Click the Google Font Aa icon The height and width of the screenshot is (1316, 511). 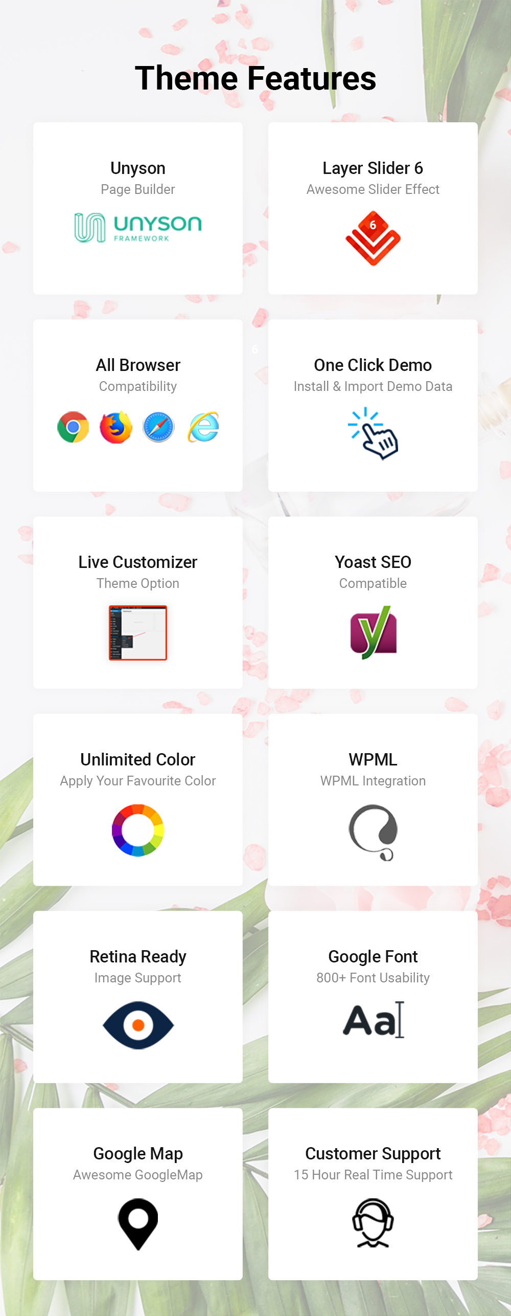coord(374,1020)
